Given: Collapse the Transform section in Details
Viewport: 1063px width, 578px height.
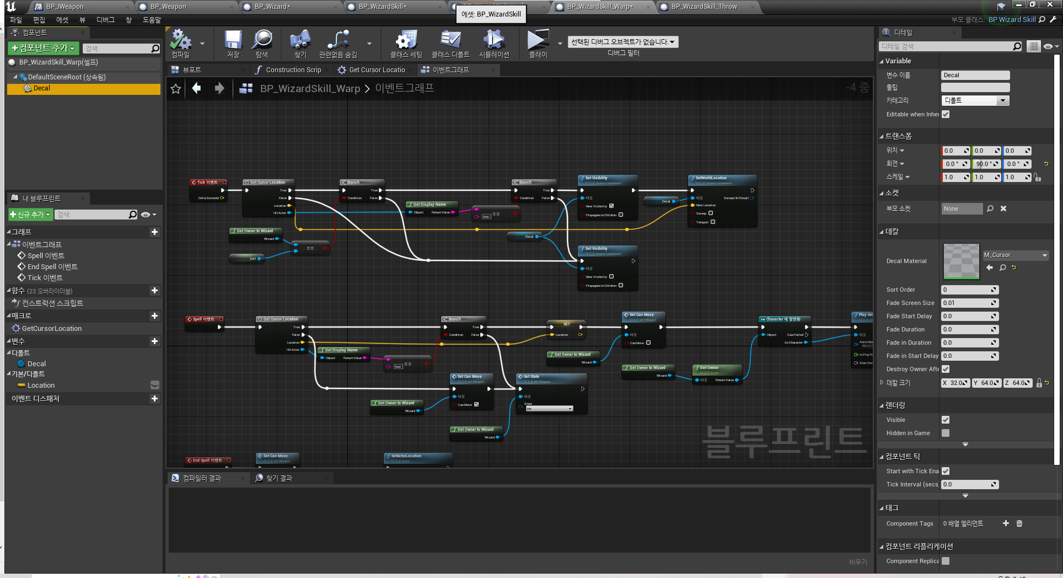Looking at the screenshot, I should point(882,136).
